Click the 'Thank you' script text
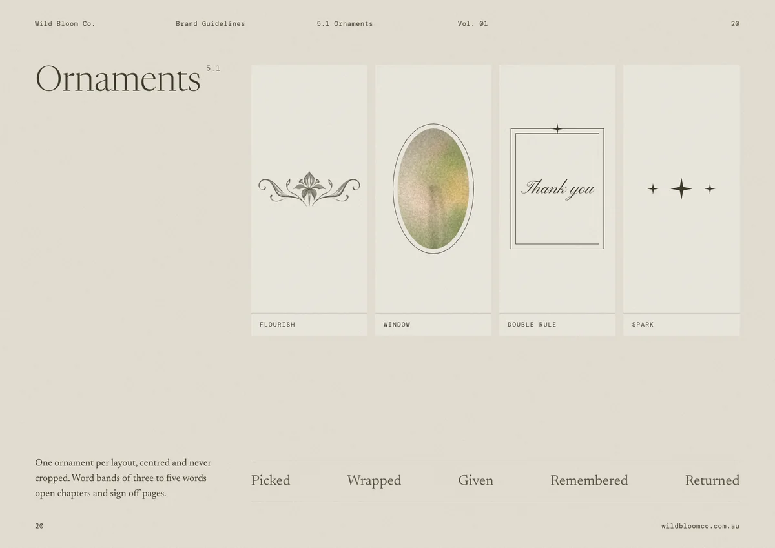Screen dimensions: 775x548 [557, 188]
